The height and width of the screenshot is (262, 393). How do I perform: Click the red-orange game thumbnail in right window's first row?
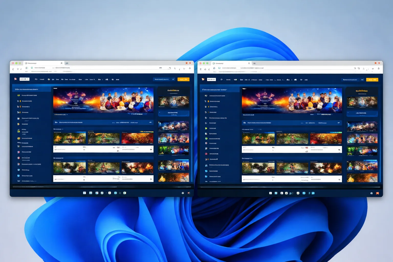pos(326,139)
